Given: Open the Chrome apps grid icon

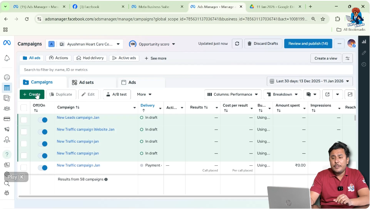Looking at the screenshot, I should pyautogui.click(x=5, y=30).
